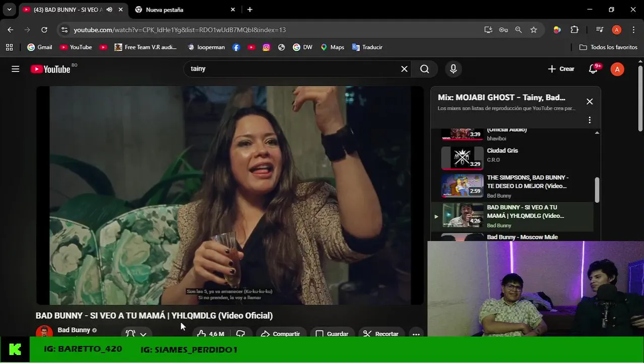Screen dimensions: 644x363
Task: Open Maps bookmark
Action: coord(332,47)
